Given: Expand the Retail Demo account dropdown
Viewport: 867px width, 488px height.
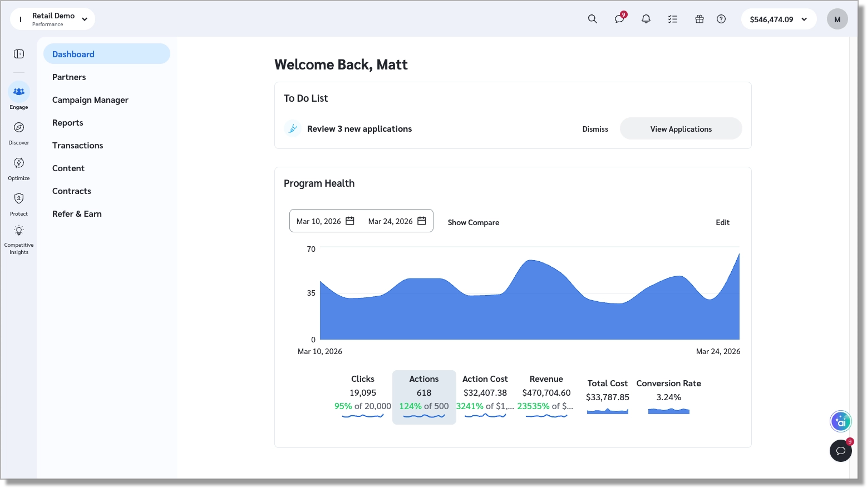Looking at the screenshot, I should click(x=52, y=19).
